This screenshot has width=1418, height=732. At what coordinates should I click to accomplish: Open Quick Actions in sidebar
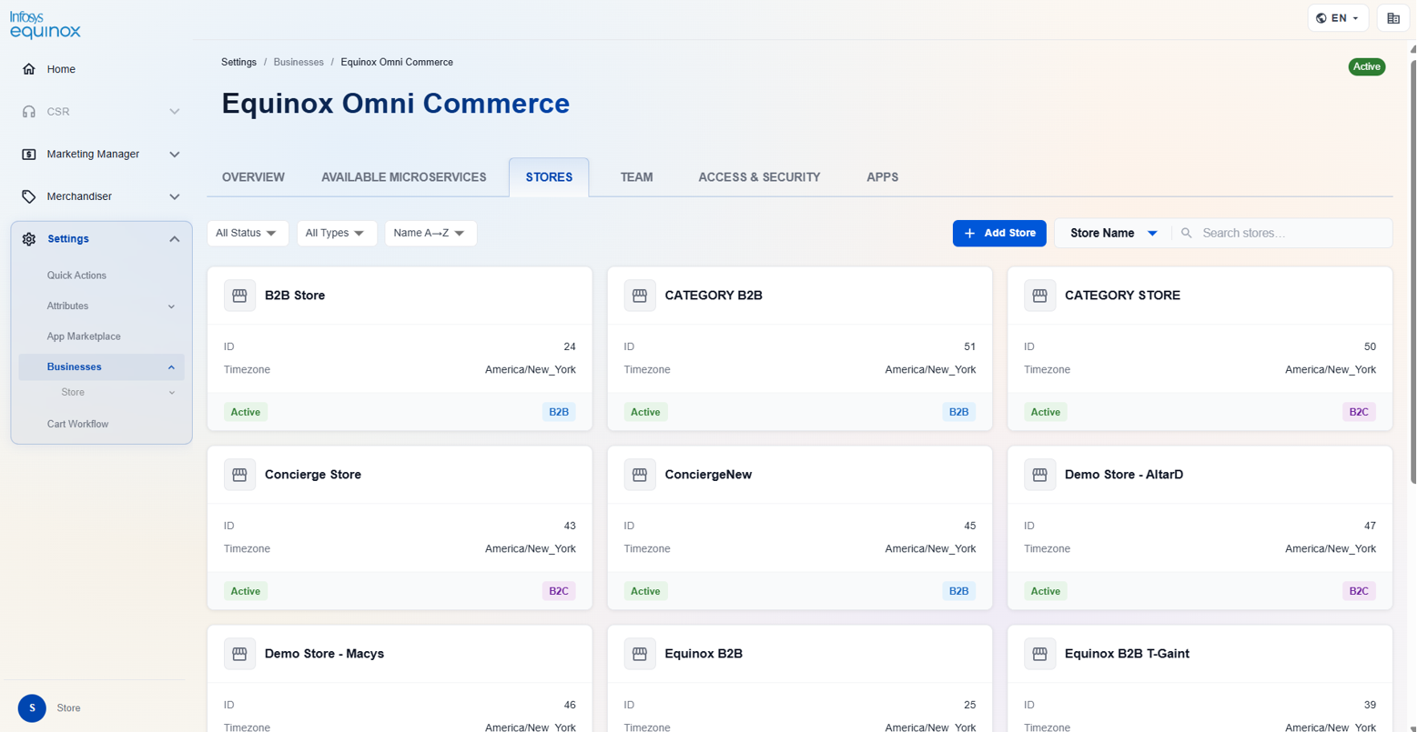pos(76,276)
